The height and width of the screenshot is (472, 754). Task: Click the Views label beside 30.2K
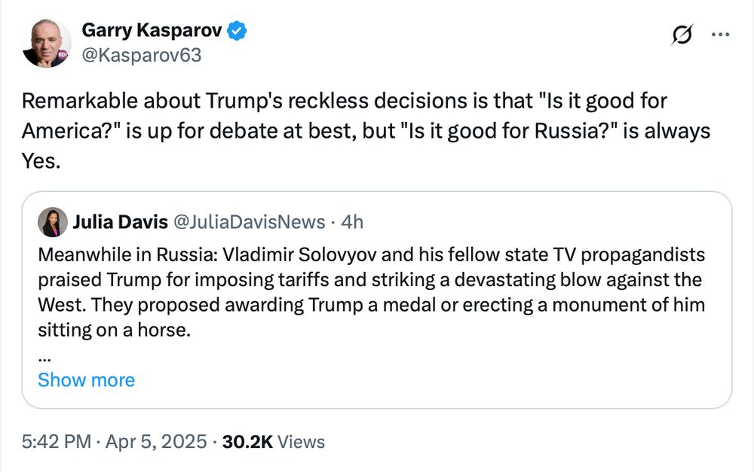301,442
